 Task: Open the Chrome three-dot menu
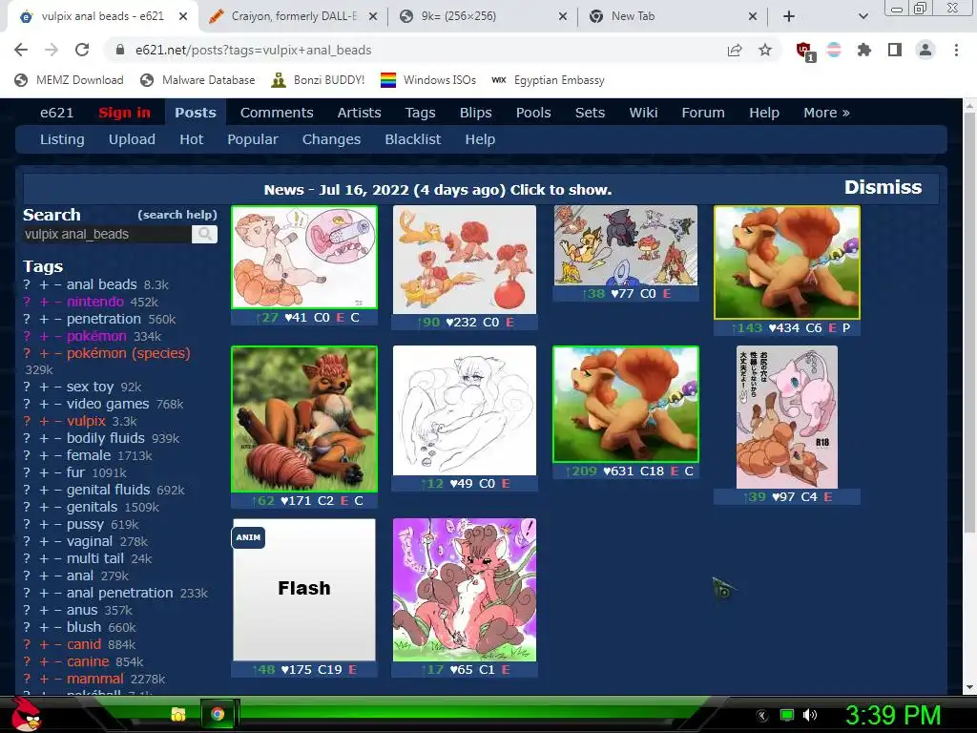click(x=956, y=50)
